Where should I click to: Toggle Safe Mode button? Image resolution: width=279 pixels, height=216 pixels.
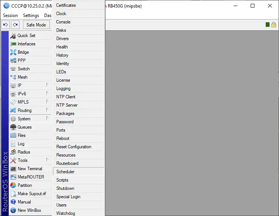click(36, 25)
